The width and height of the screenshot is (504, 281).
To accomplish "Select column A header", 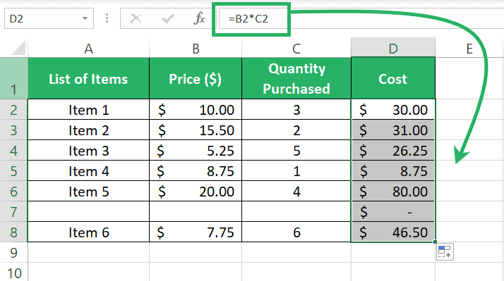I will click(x=89, y=48).
